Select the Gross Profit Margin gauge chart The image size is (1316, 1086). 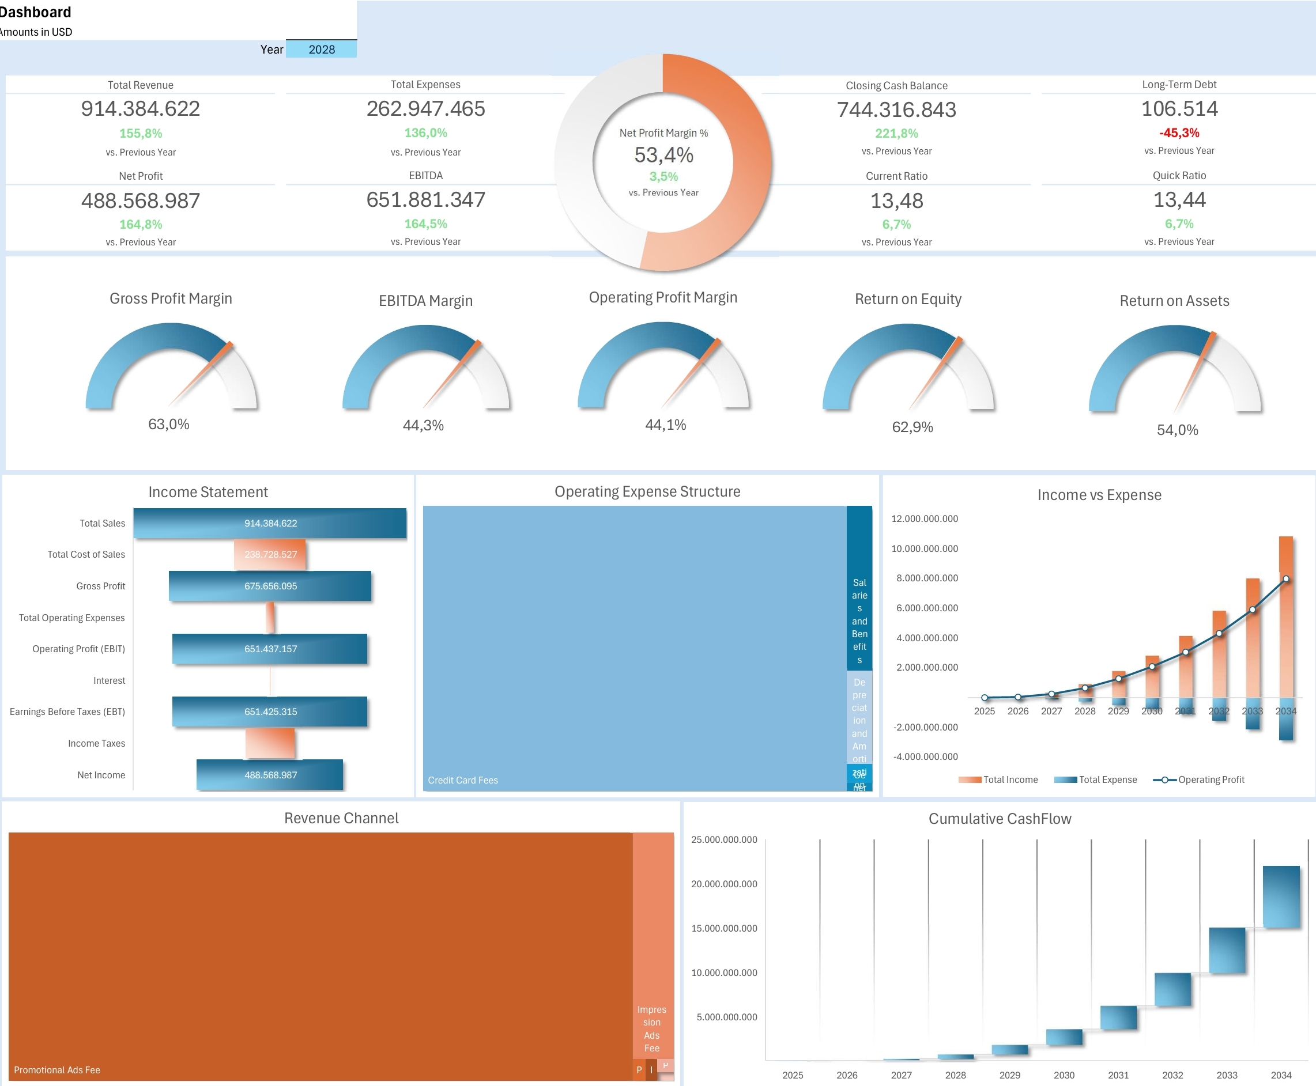pyautogui.click(x=171, y=366)
